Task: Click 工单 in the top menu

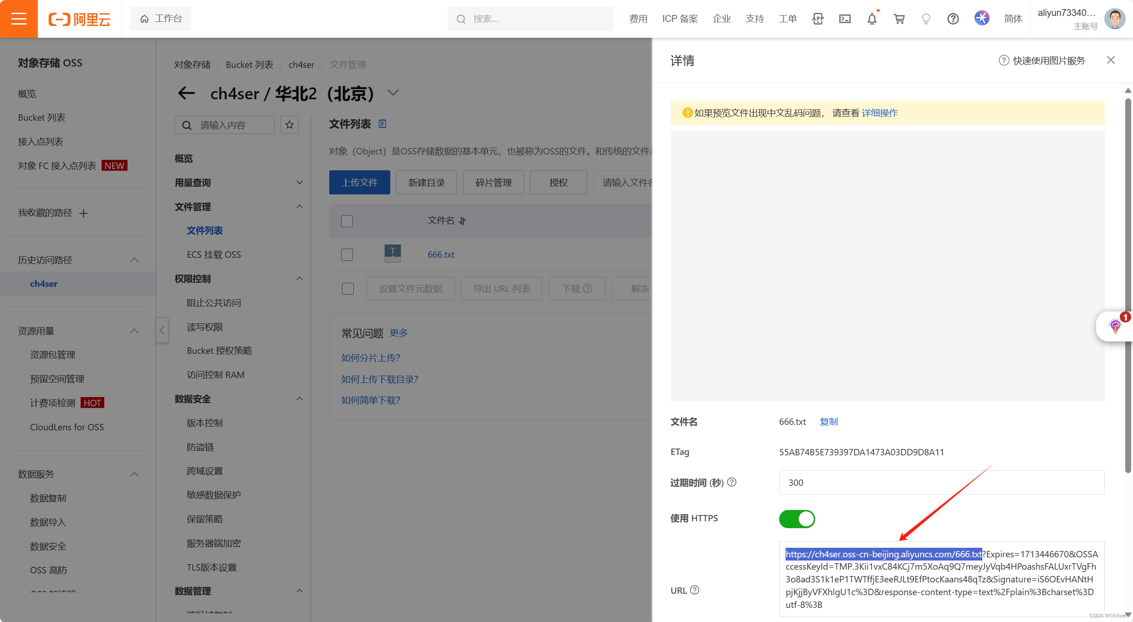Action: pos(788,19)
